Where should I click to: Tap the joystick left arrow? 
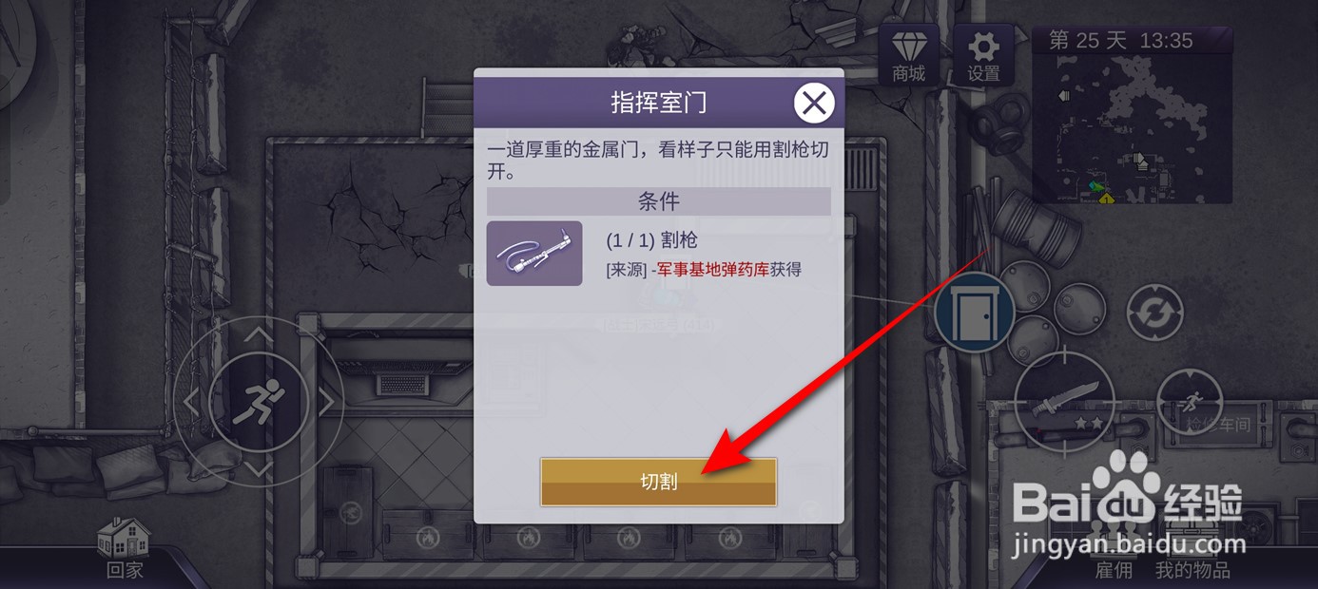pyautogui.click(x=191, y=403)
